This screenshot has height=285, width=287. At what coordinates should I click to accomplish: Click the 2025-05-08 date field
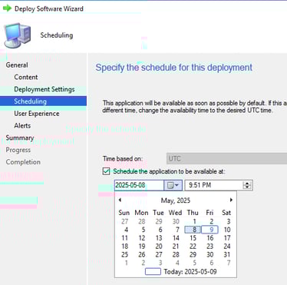[139, 185]
